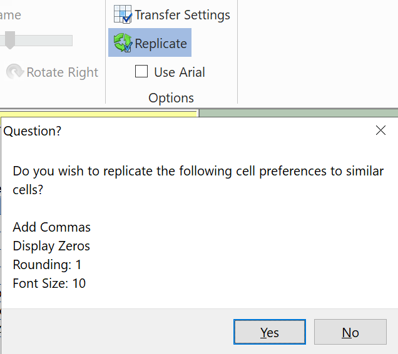Viewport: 398px width, 354px height.
Task: Click the slider handle in the ribbon
Action: point(9,41)
